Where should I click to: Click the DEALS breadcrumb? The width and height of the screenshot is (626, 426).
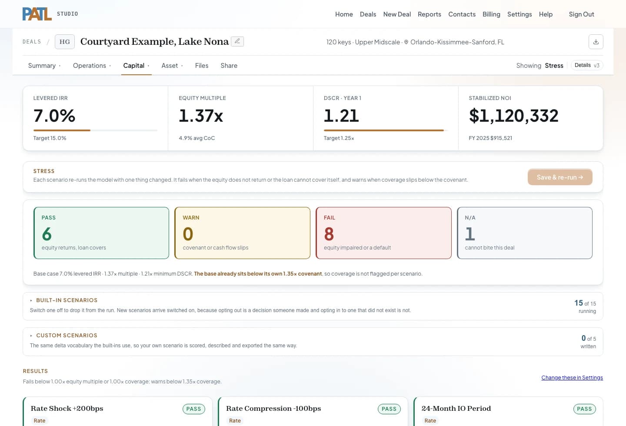click(32, 42)
